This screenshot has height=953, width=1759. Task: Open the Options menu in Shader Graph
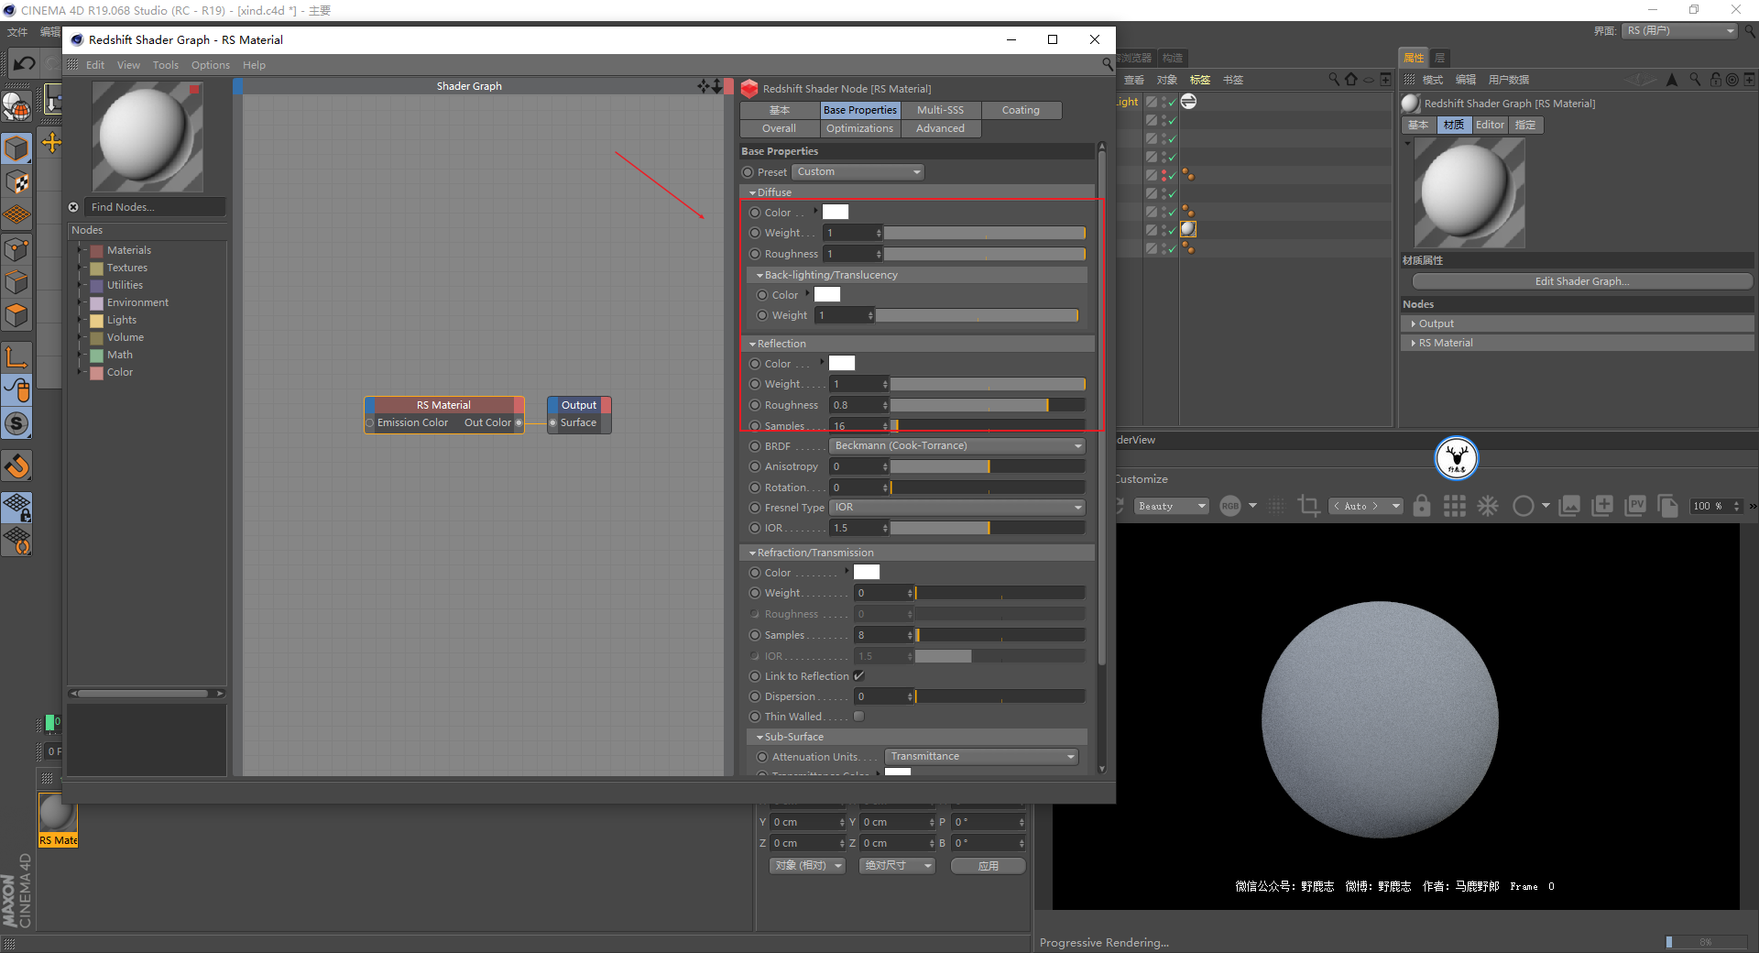(x=211, y=65)
